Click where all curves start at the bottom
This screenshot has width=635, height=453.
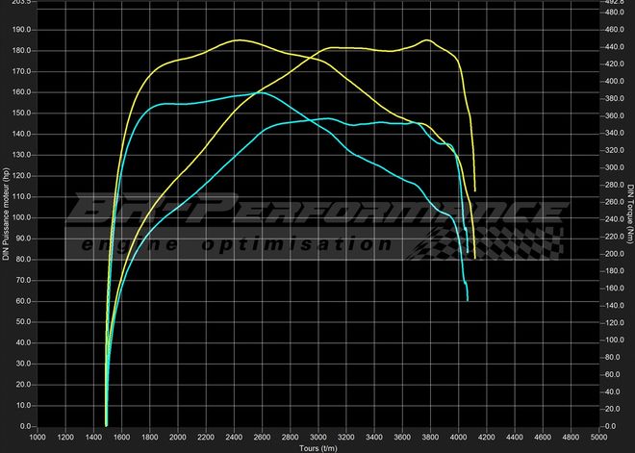click(106, 424)
